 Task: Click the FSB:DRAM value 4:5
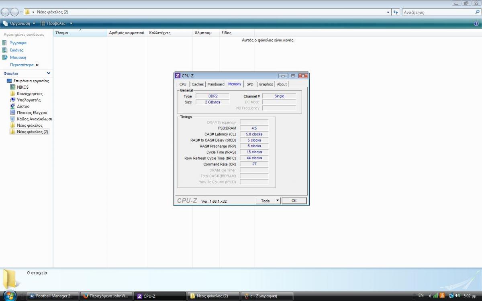[254, 128]
